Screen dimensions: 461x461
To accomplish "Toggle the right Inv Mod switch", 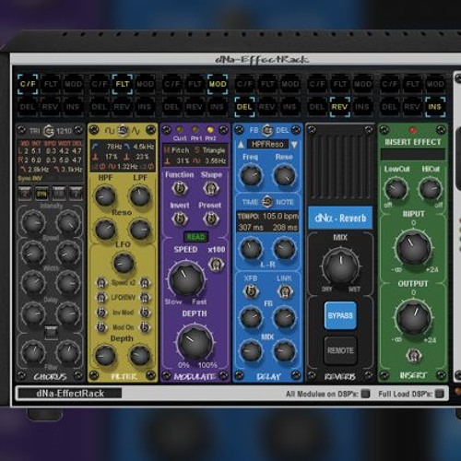I will pos(145,313).
